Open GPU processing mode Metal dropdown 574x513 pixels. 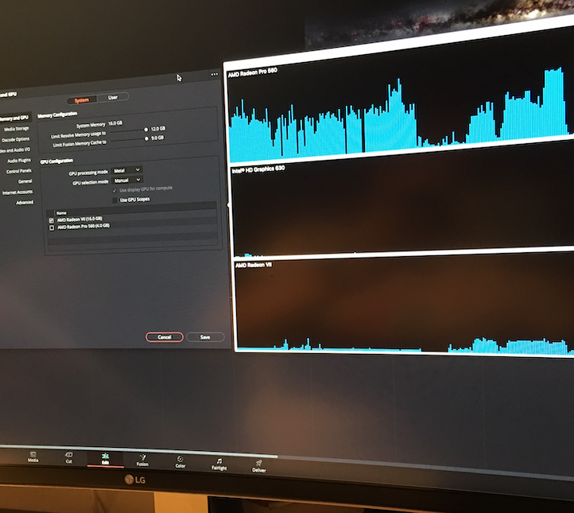click(126, 170)
